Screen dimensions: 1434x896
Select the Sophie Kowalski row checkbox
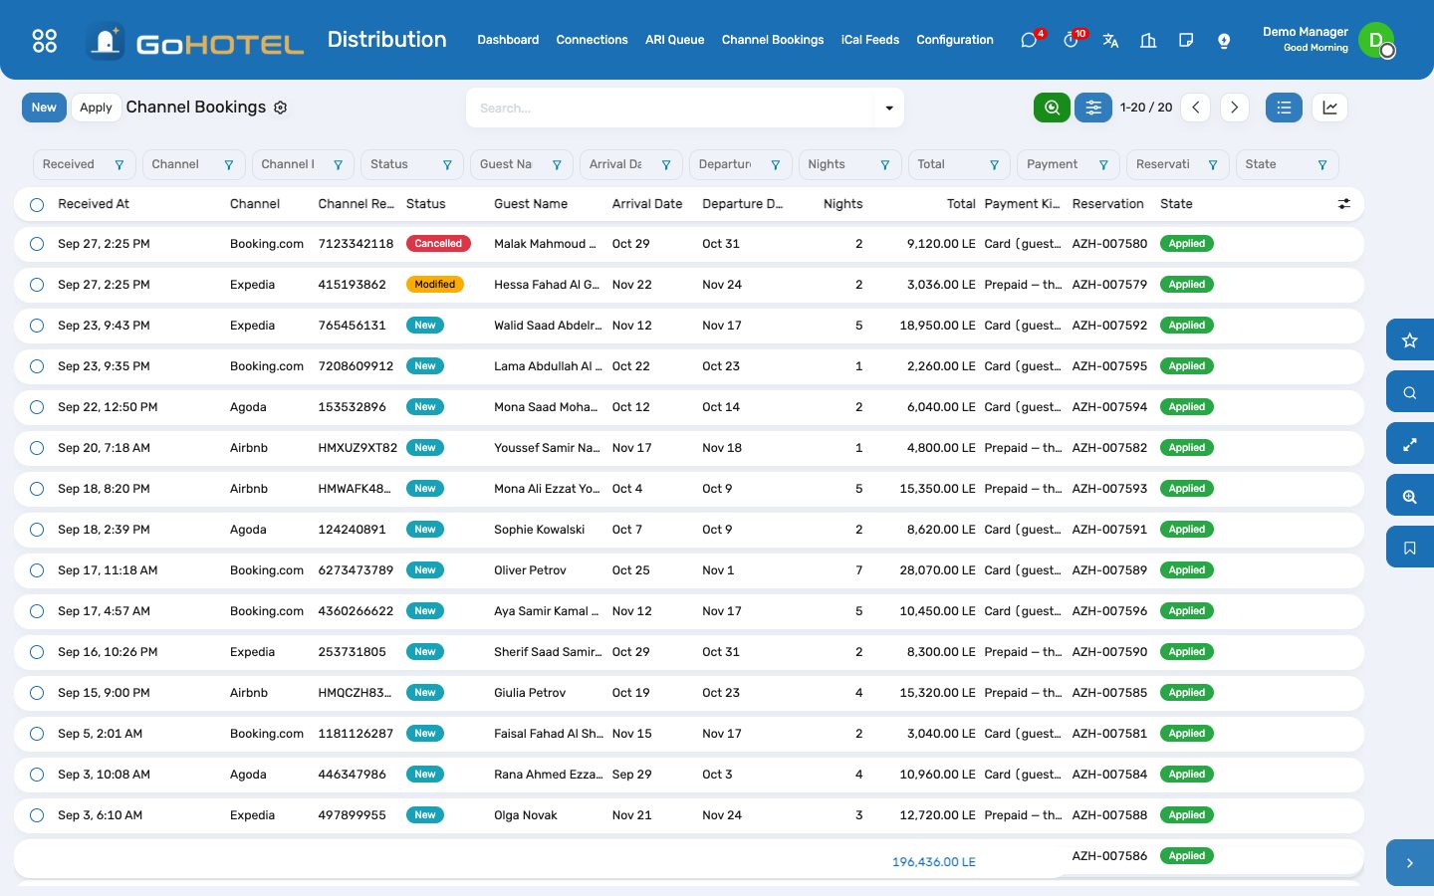[x=37, y=530]
